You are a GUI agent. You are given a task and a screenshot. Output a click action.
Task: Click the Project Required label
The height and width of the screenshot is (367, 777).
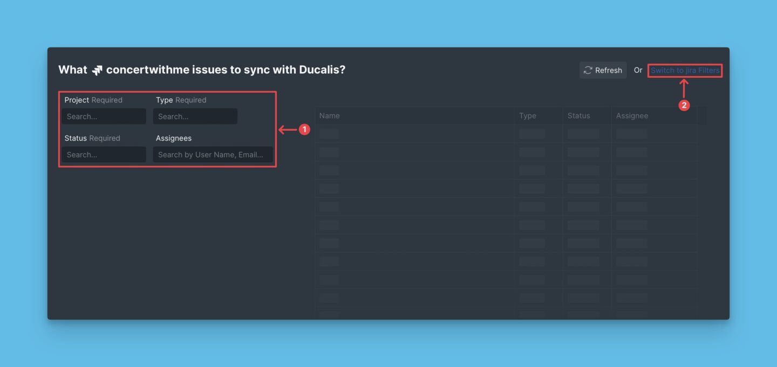(x=93, y=100)
